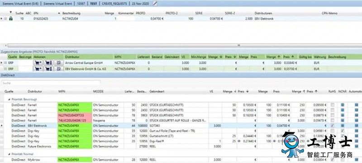Click the filter funnel icon above row 10
This screenshot has height=163, width=362.
coord(10,12)
